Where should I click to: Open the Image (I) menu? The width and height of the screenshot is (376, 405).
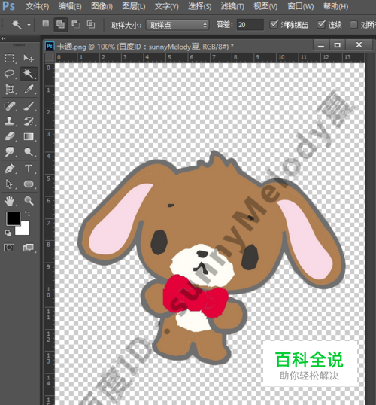coord(102,6)
